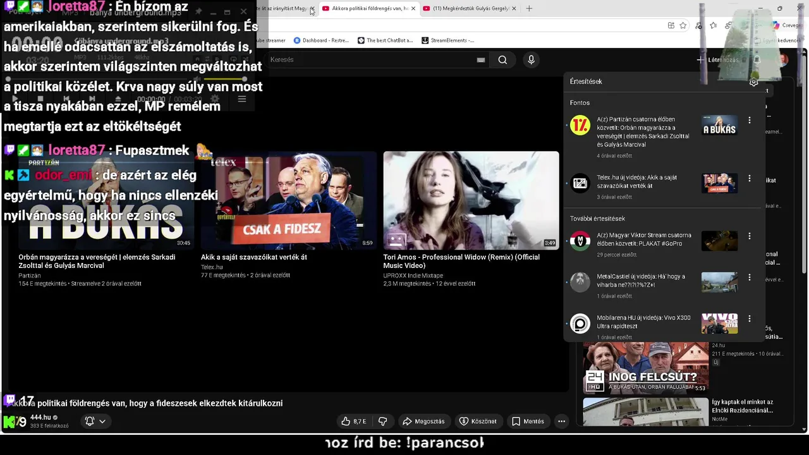Open 'Vivo X300 Ultra rapidteszt' notification text
The image size is (809, 455).
pyautogui.click(x=643, y=322)
